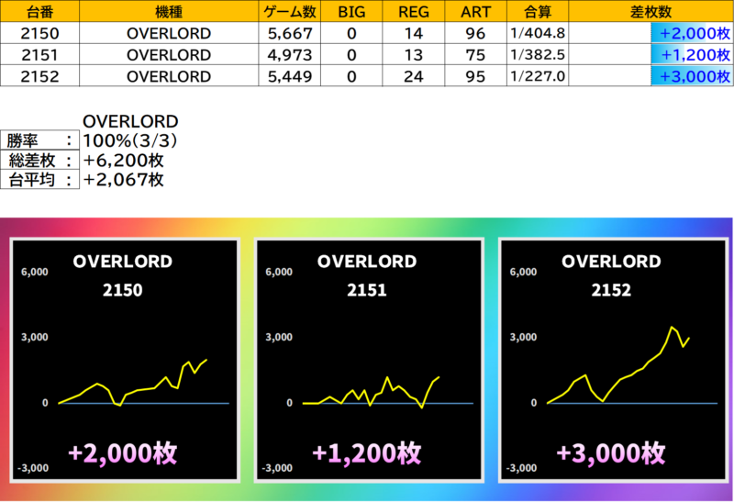Select combined rate 1/382.5 cell
The width and height of the screenshot is (734, 502).
pos(538,55)
